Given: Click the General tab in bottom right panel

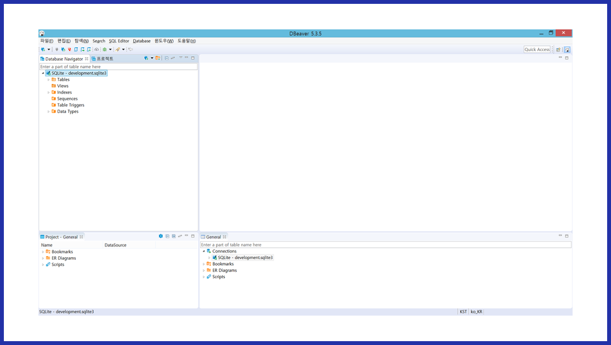Looking at the screenshot, I should pos(213,237).
